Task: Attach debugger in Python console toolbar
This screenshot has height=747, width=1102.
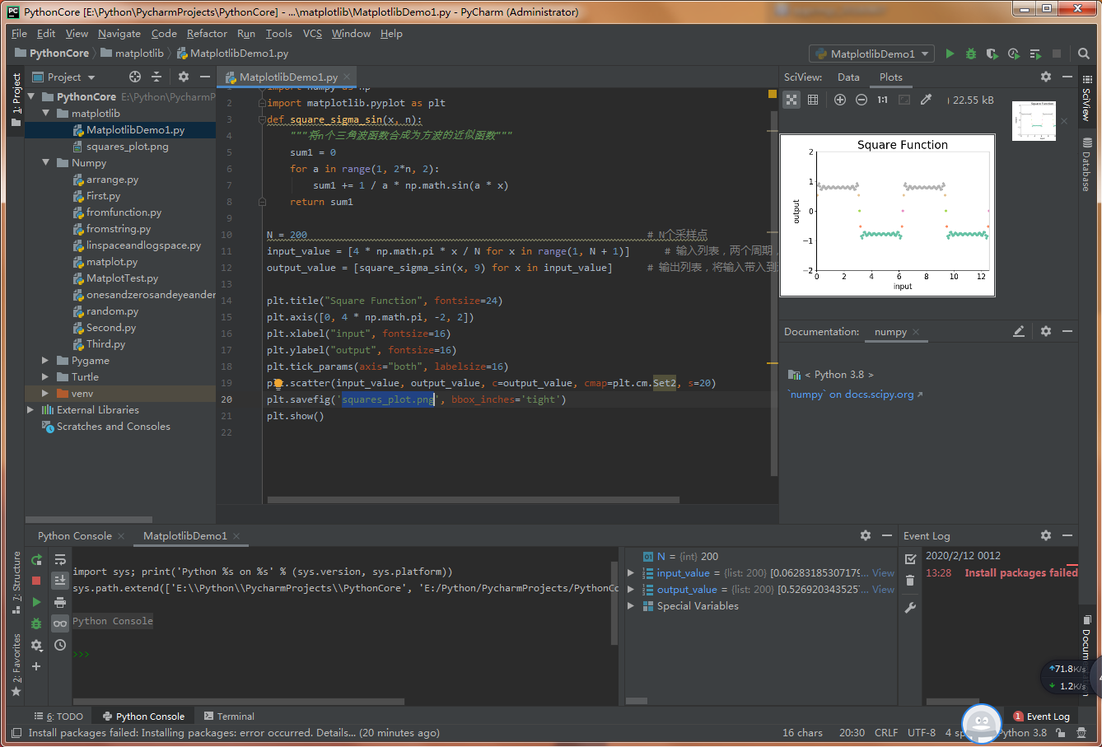Action: point(36,623)
